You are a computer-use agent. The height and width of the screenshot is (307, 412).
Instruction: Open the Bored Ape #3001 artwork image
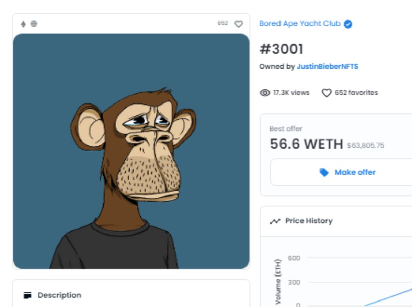(131, 151)
